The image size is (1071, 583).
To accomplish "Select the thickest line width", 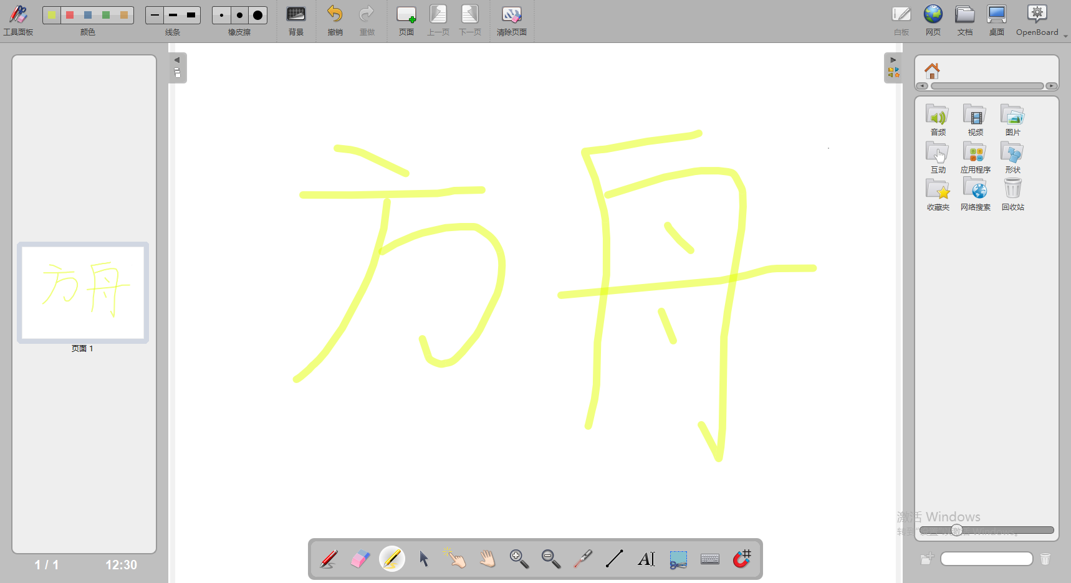I will tap(191, 15).
